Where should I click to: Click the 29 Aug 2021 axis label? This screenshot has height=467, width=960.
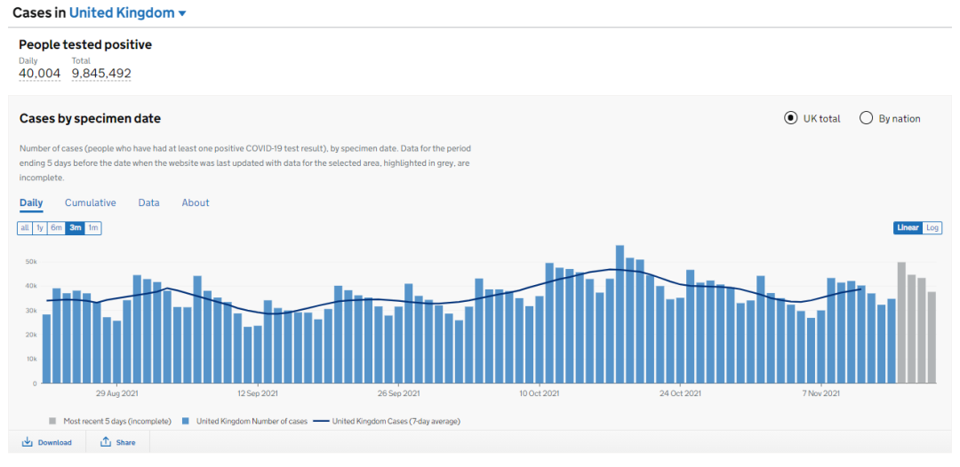116,393
